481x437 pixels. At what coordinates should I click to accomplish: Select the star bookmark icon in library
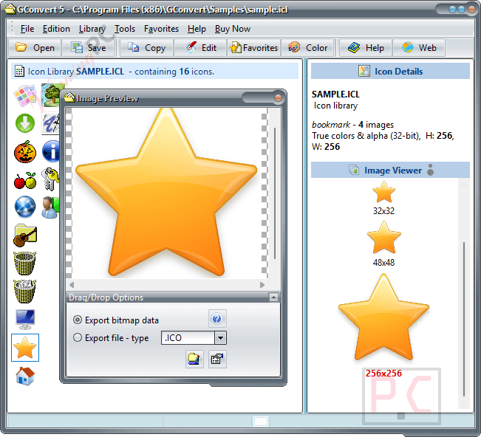(x=25, y=347)
